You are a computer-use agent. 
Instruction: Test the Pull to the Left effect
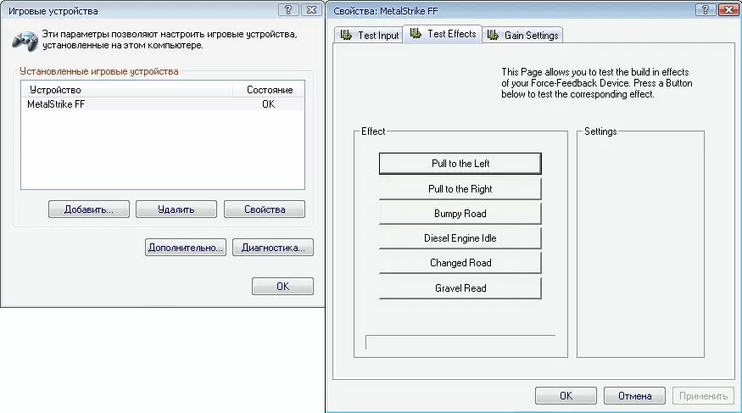[x=460, y=164]
